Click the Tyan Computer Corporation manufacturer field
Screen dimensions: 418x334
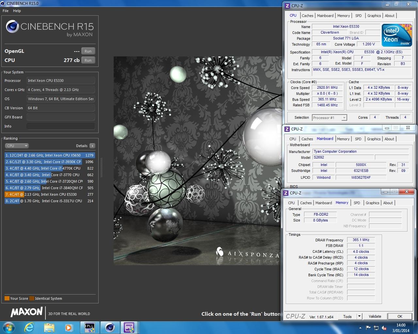[361, 151]
